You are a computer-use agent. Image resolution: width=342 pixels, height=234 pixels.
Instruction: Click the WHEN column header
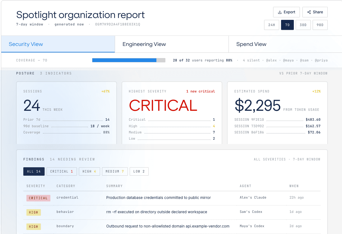pos(294,186)
